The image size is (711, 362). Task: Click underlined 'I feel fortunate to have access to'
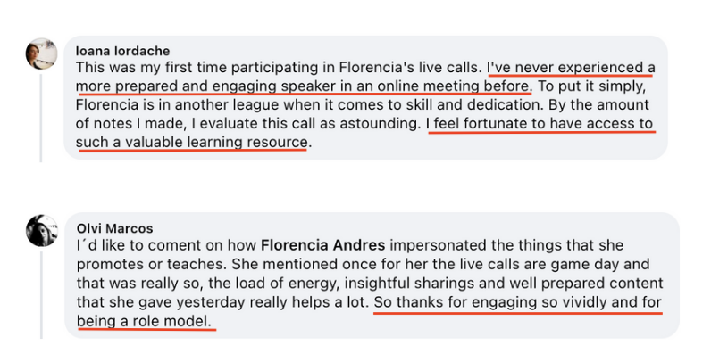(540, 124)
